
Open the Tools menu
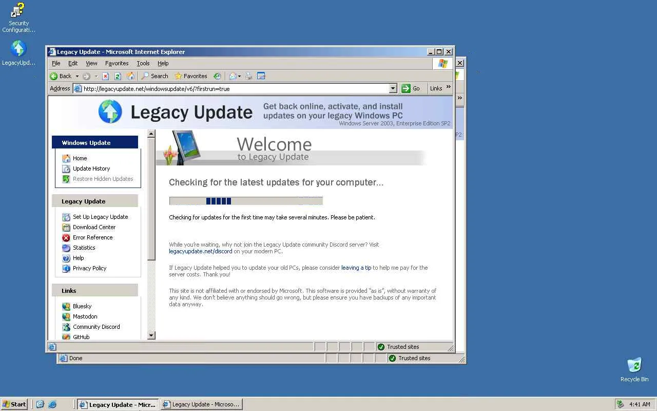143,63
